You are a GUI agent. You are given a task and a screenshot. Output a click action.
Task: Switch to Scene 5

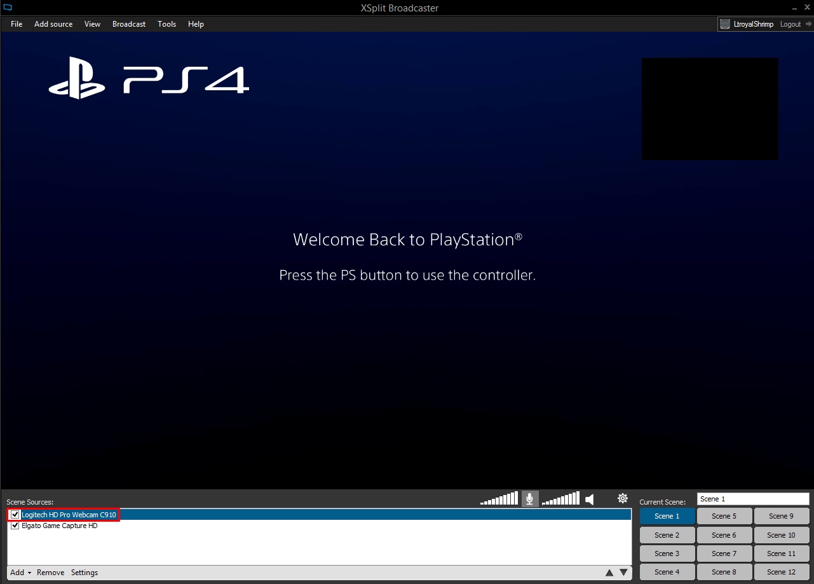pyautogui.click(x=724, y=516)
